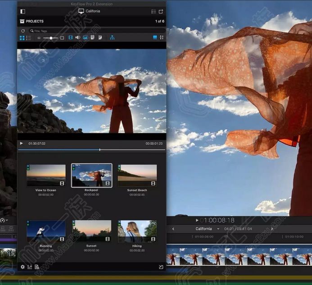The width and height of the screenshot is (312, 285).
Task: Toggle the video filmstrip filter
Action: [71, 38]
